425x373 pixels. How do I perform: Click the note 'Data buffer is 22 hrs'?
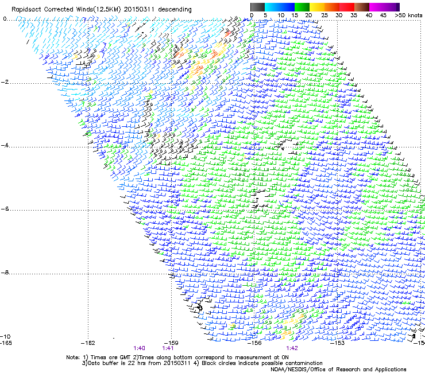(118, 363)
